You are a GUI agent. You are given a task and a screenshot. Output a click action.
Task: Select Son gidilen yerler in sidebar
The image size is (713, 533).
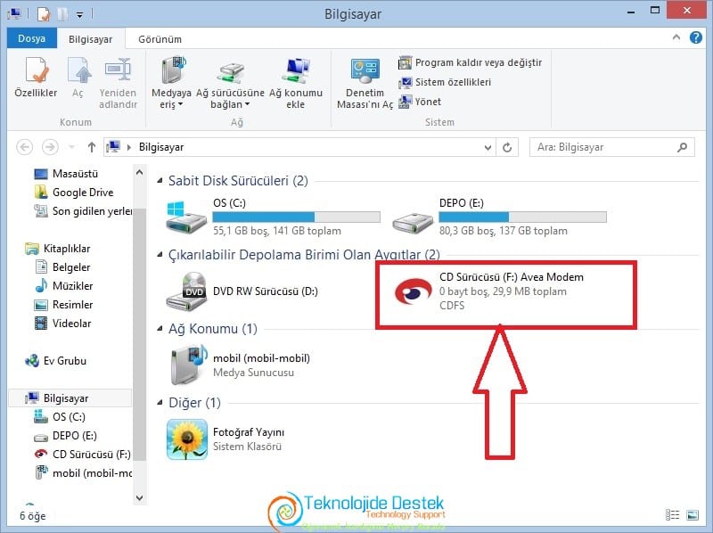[x=83, y=211]
